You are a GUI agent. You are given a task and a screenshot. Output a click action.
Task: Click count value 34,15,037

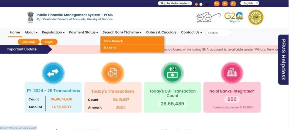click(121, 100)
